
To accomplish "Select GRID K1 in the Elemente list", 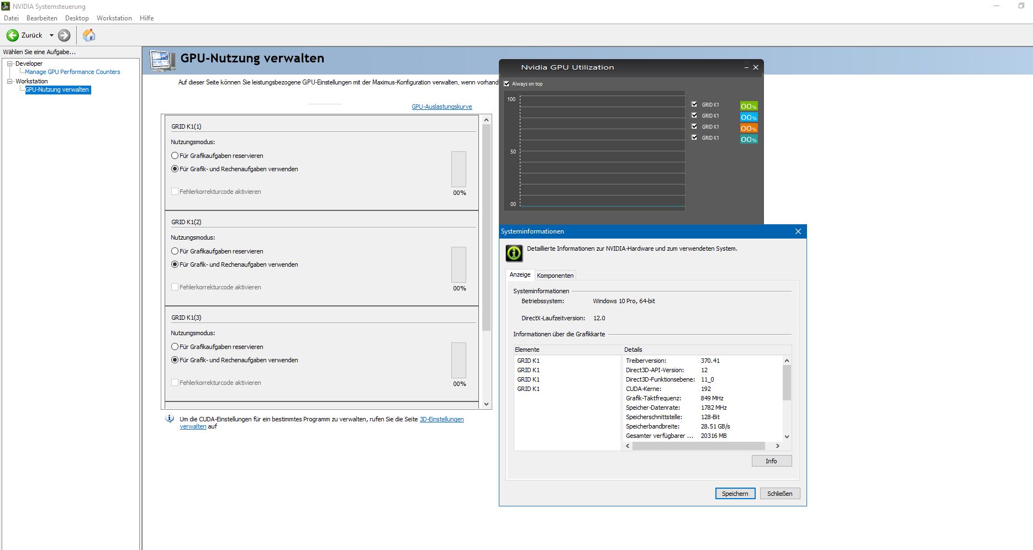I will tap(528, 360).
